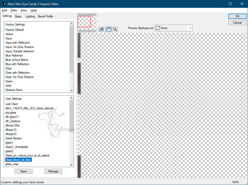This screenshot has width=248, height=185.
Task: Switch to the Bevel Profile tab
Action: click(45, 16)
